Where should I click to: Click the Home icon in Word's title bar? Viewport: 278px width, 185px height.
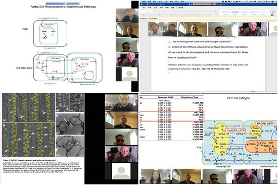click(147, 5)
